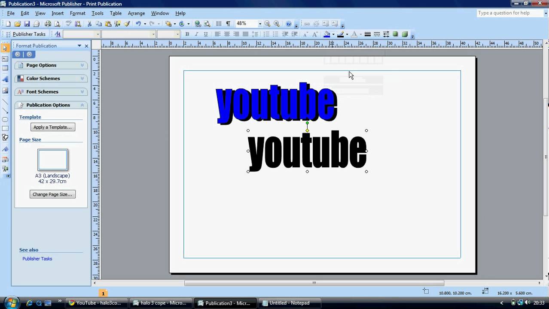This screenshot has width=549, height=309.
Task: Open the Table menu
Action: pyautogui.click(x=116, y=13)
